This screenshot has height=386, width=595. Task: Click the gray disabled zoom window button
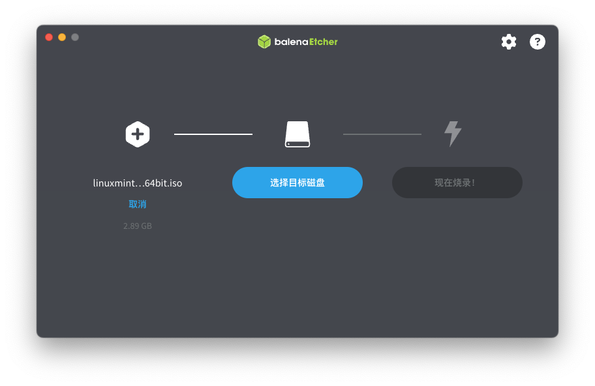coord(75,37)
